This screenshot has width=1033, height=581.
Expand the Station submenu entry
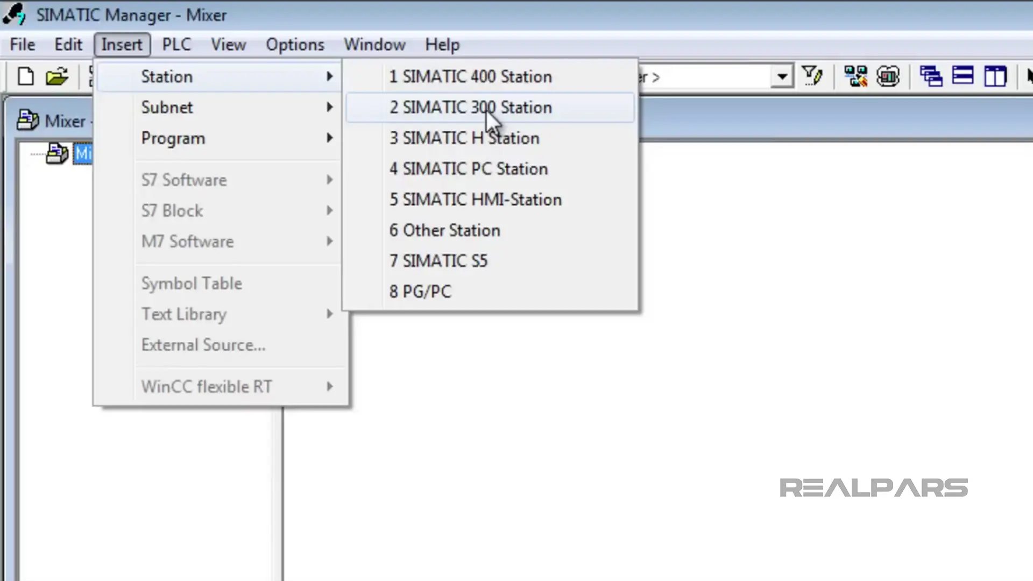click(219, 76)
